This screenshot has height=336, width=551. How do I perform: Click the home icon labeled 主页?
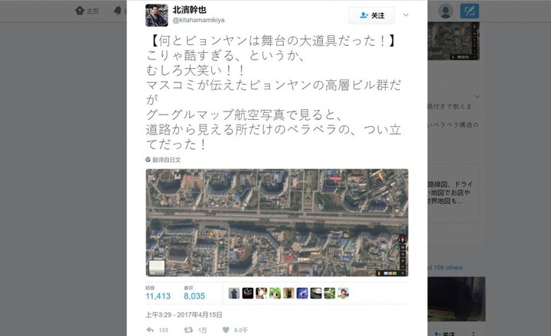(80, 11)
